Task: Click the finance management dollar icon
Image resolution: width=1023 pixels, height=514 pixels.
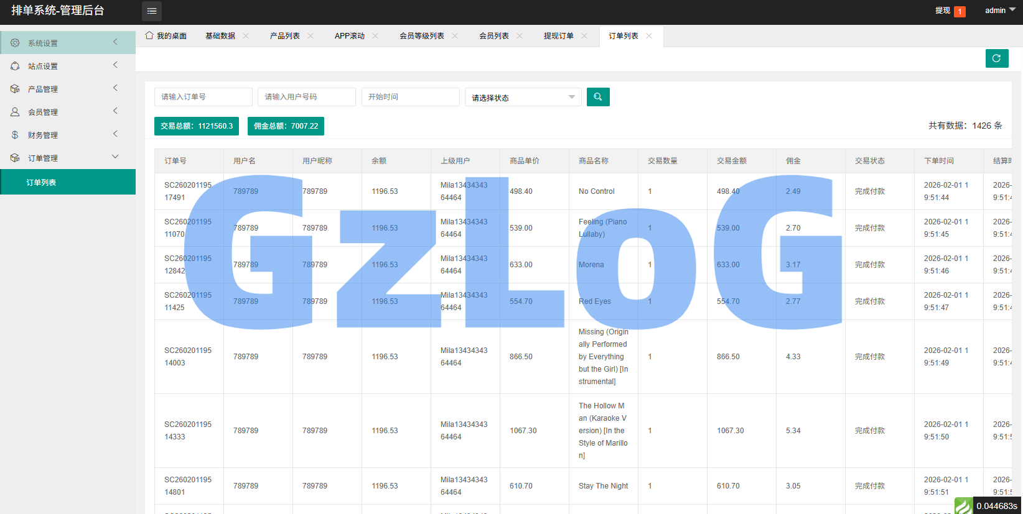Action: pos(15,135)
